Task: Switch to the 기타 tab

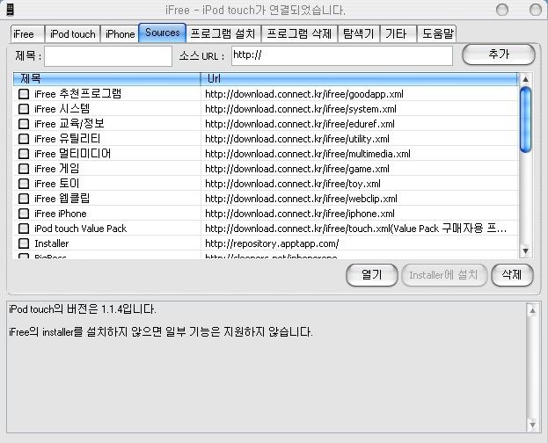Action: (398, 34)
